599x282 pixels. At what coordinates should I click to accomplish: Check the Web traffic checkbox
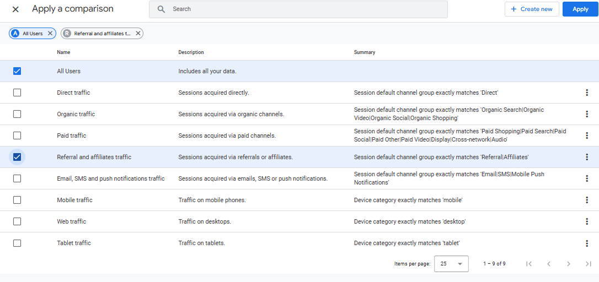(17, 221)
